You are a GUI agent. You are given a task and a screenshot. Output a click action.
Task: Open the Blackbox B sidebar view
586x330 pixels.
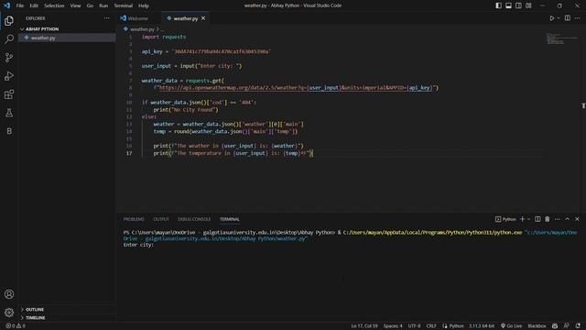point(9,131)
